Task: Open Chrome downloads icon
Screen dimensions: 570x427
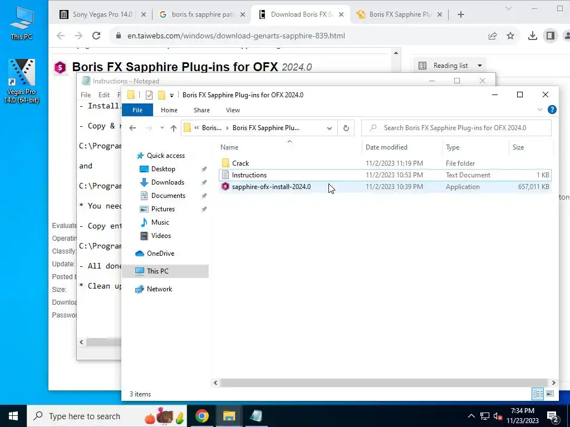Action: tap(532, 36)
